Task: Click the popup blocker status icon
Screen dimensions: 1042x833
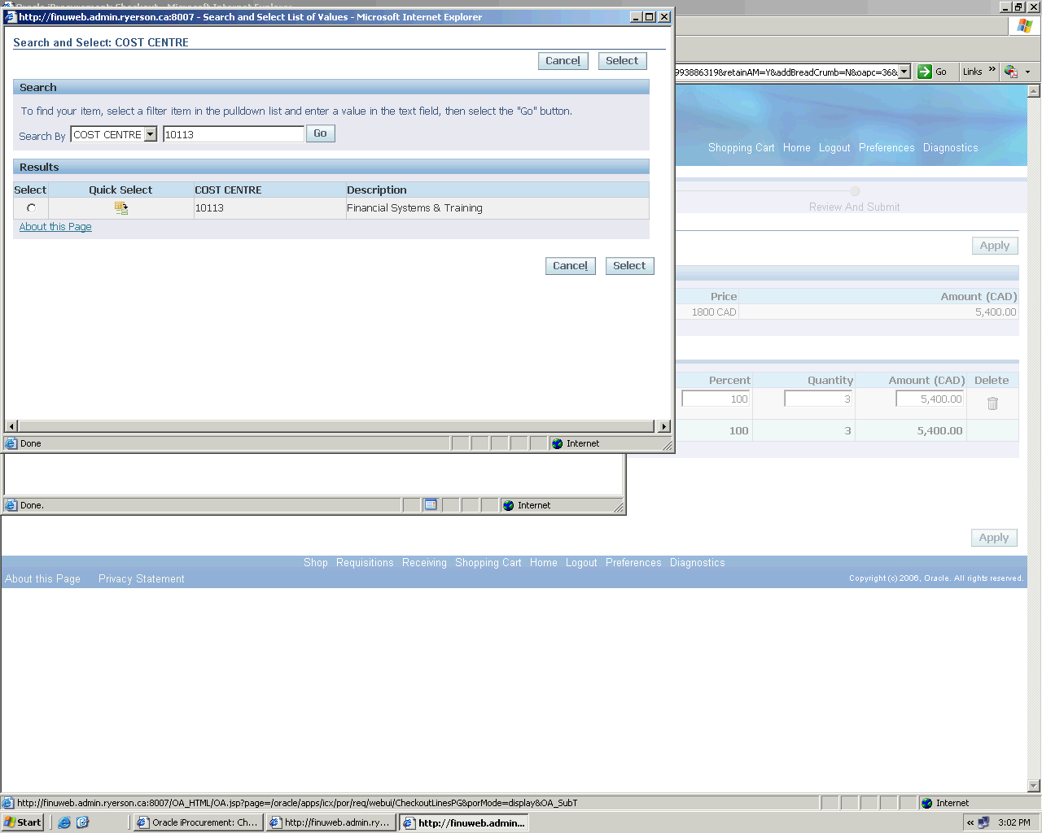Action: coord(430,505)
